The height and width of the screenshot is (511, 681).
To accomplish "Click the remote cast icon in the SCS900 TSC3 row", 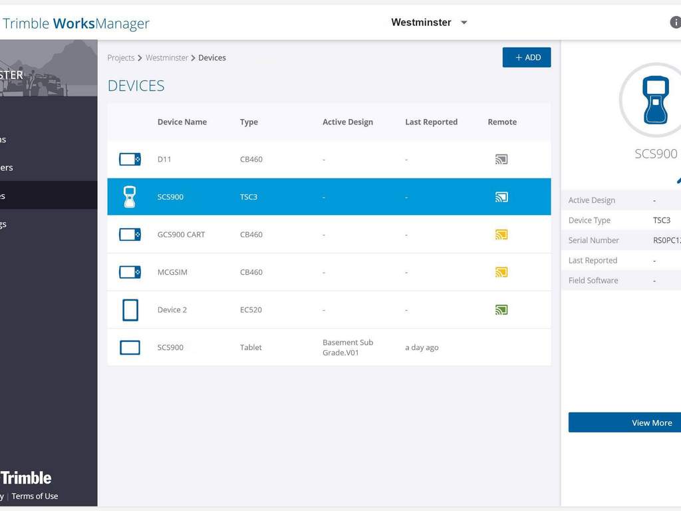I will click(x=501, y=197).
